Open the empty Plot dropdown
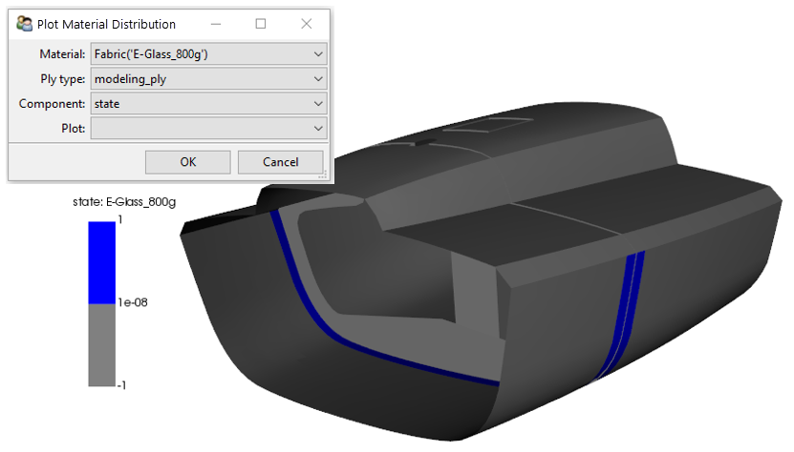794x452 pixels. tap(208, 129)
